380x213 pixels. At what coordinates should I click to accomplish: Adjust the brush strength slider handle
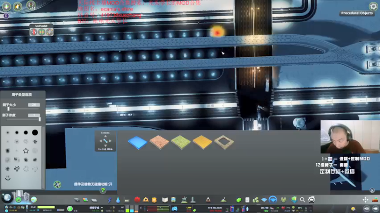click(x=39, y=119)
